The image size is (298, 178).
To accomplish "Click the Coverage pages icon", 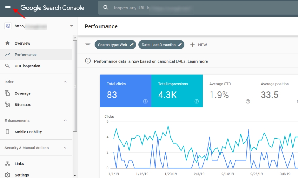I will point(7,93).
